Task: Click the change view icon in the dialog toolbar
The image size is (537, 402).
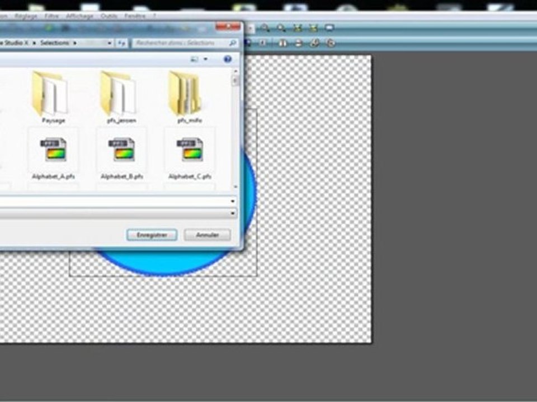Action: pos(194,59)
